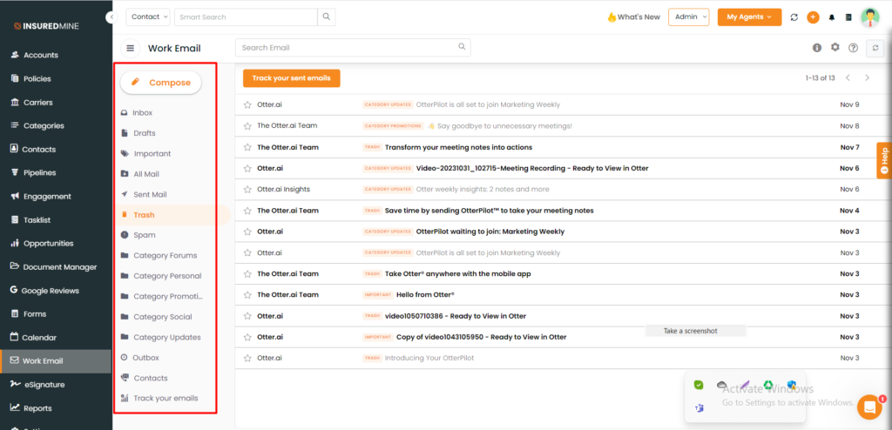Open the Admin dropdown
The width and height of the screenshot is (892, 430).
click(689, 17)
